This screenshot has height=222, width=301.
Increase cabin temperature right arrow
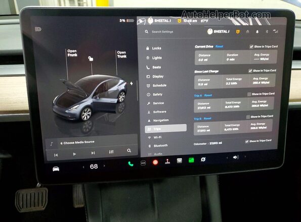click(x=104, y=165)
